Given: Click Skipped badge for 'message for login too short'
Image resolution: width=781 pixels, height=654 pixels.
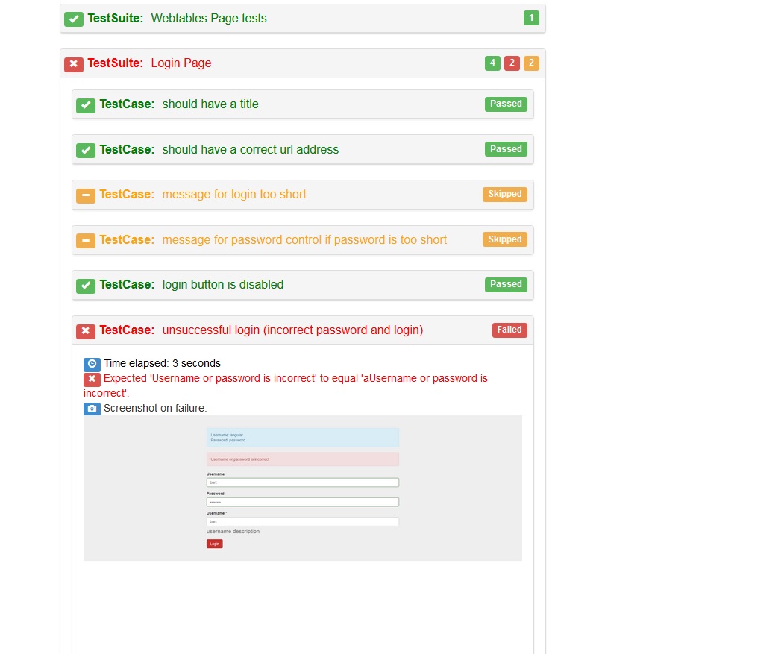Looking at the screenshot, I should [504, 195].
